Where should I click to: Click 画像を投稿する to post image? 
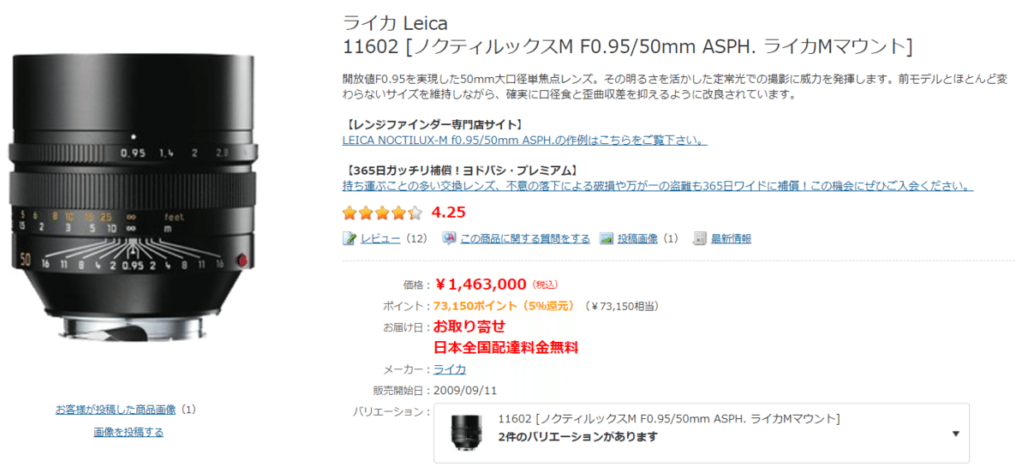128,432
